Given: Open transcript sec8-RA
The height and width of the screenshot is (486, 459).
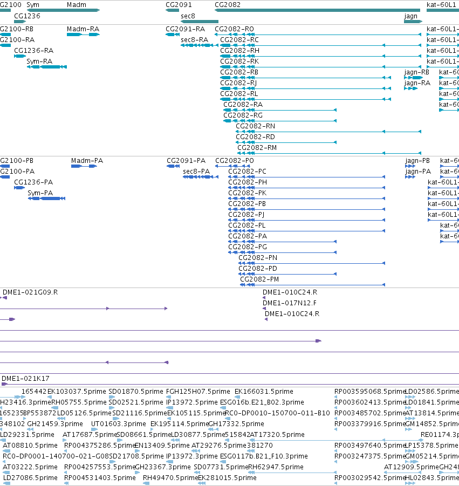Looking at the screenshot, I should point(194,40).
